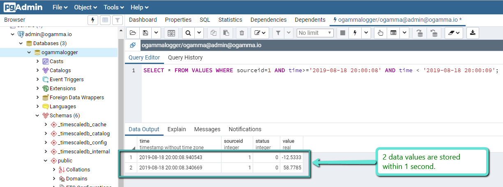This screenshot has height=187, width=503.
Task: Click the connection status link icon
Action: 132,45
